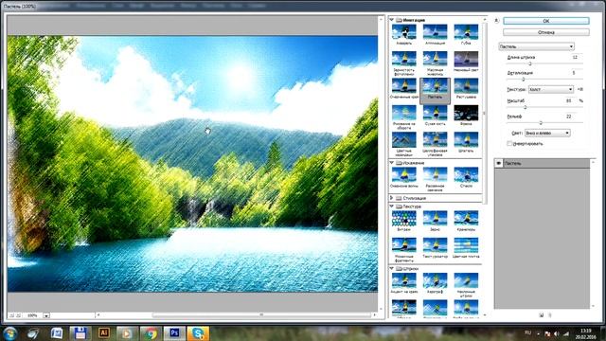Pick the Кракелюры texture thumbnail

point(466,219)
